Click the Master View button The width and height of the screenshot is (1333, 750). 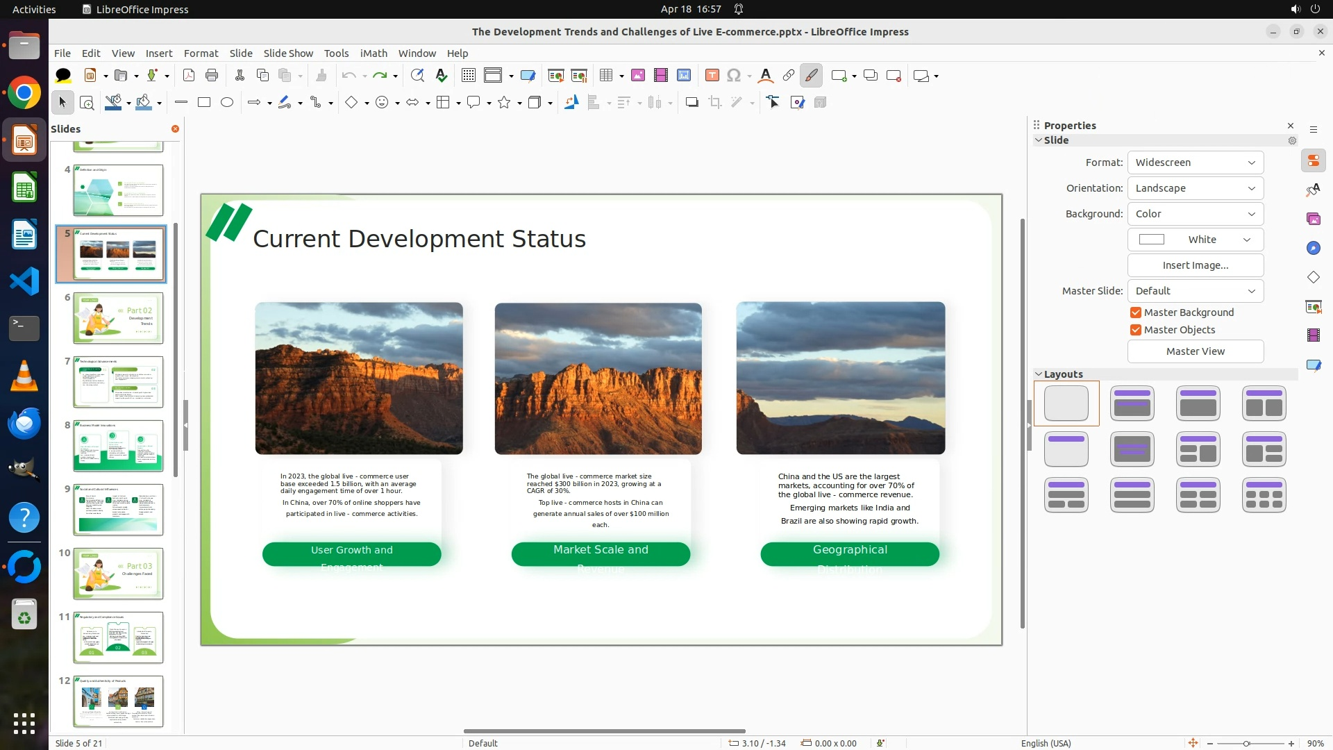point(1195,351)
